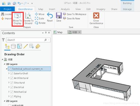The image size is (140, 106).
Task: Toggle ExteriorShell layer checkbox
Action: (x=12, y=73)
